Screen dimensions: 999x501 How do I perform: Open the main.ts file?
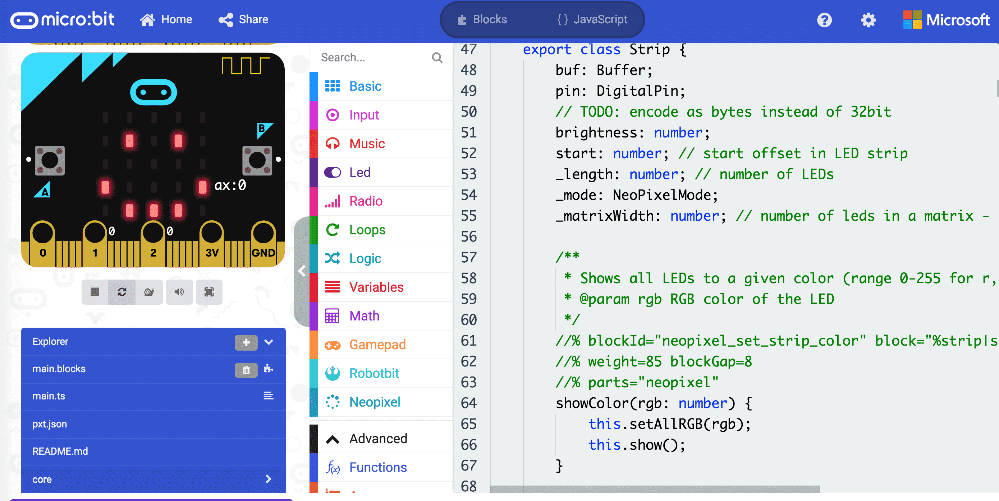[x=47, y=396]
